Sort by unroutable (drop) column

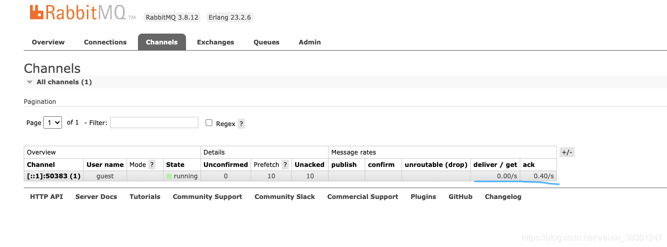[x=436, y=165]
